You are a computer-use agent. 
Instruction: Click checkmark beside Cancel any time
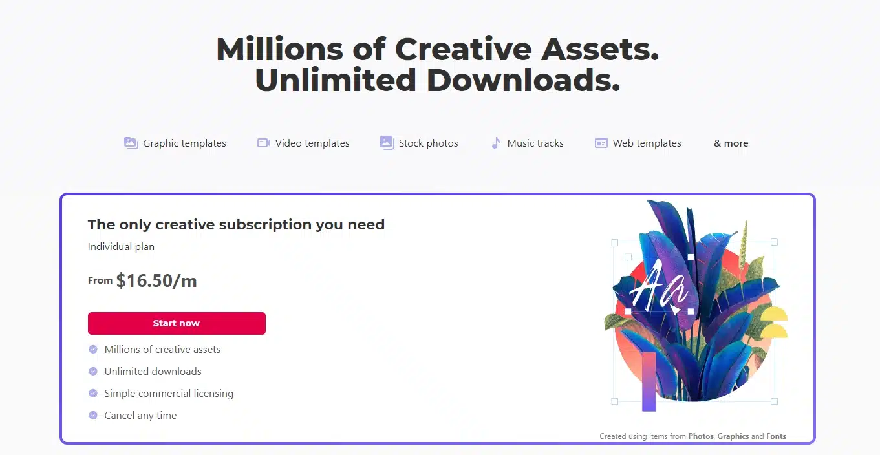click(x=93, y=416)
